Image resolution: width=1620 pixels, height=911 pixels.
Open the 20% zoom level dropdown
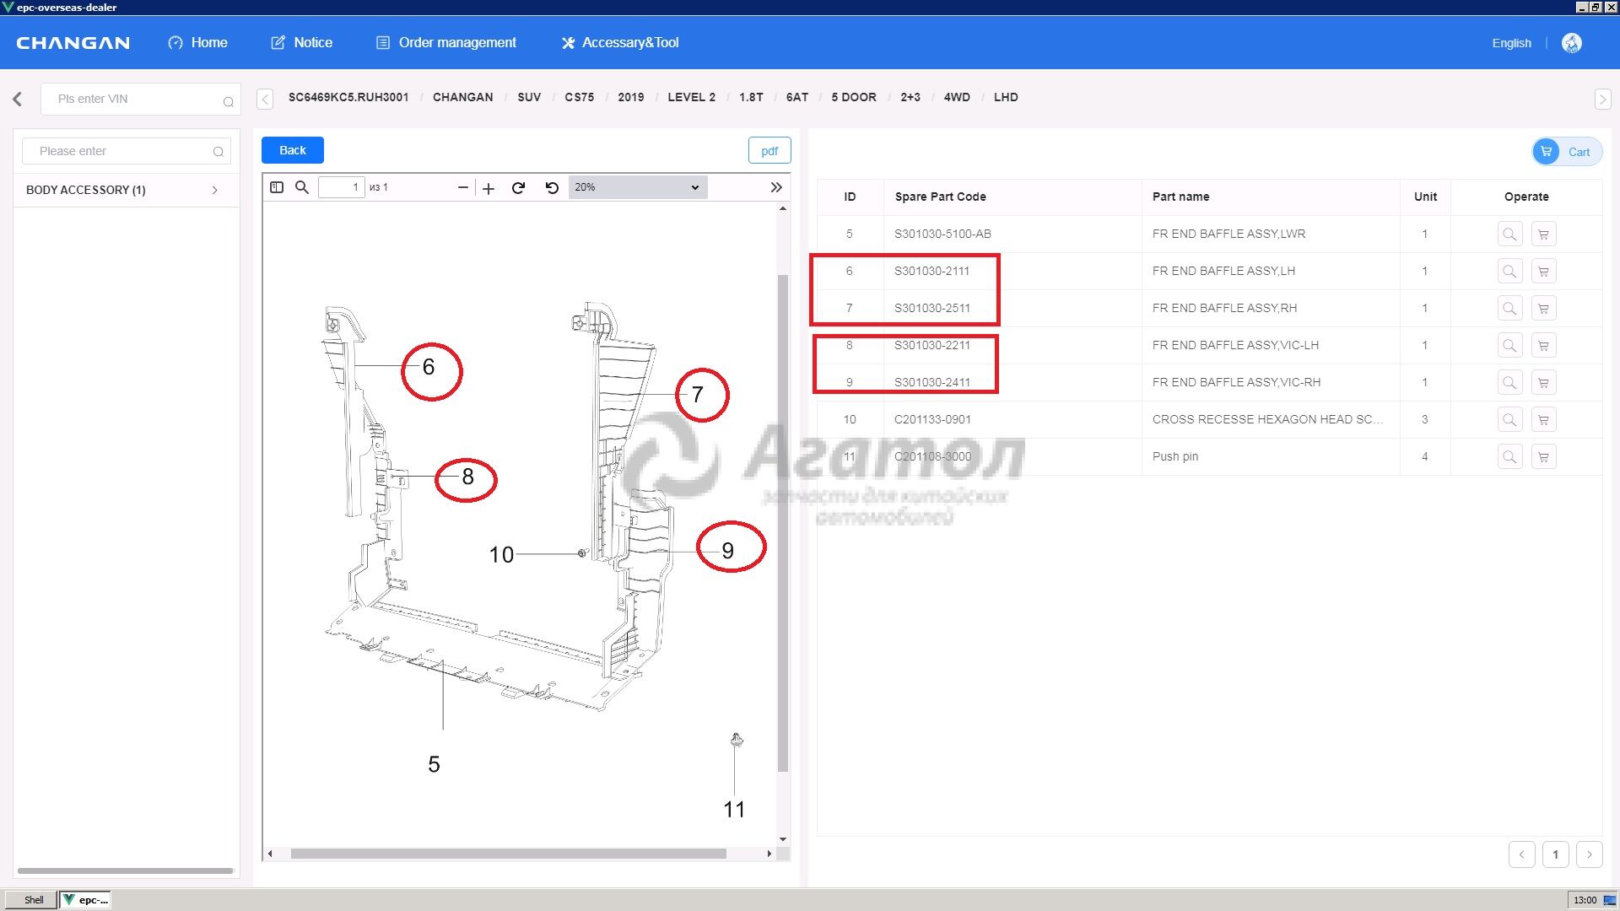coord(637,187)
